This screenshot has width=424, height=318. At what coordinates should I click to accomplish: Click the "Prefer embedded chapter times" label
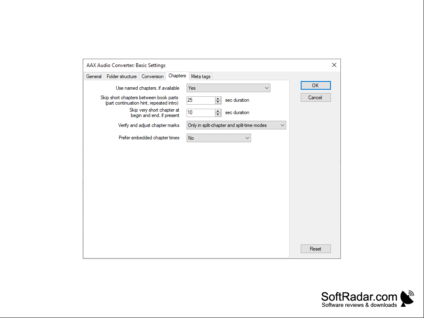click(149, 138)
